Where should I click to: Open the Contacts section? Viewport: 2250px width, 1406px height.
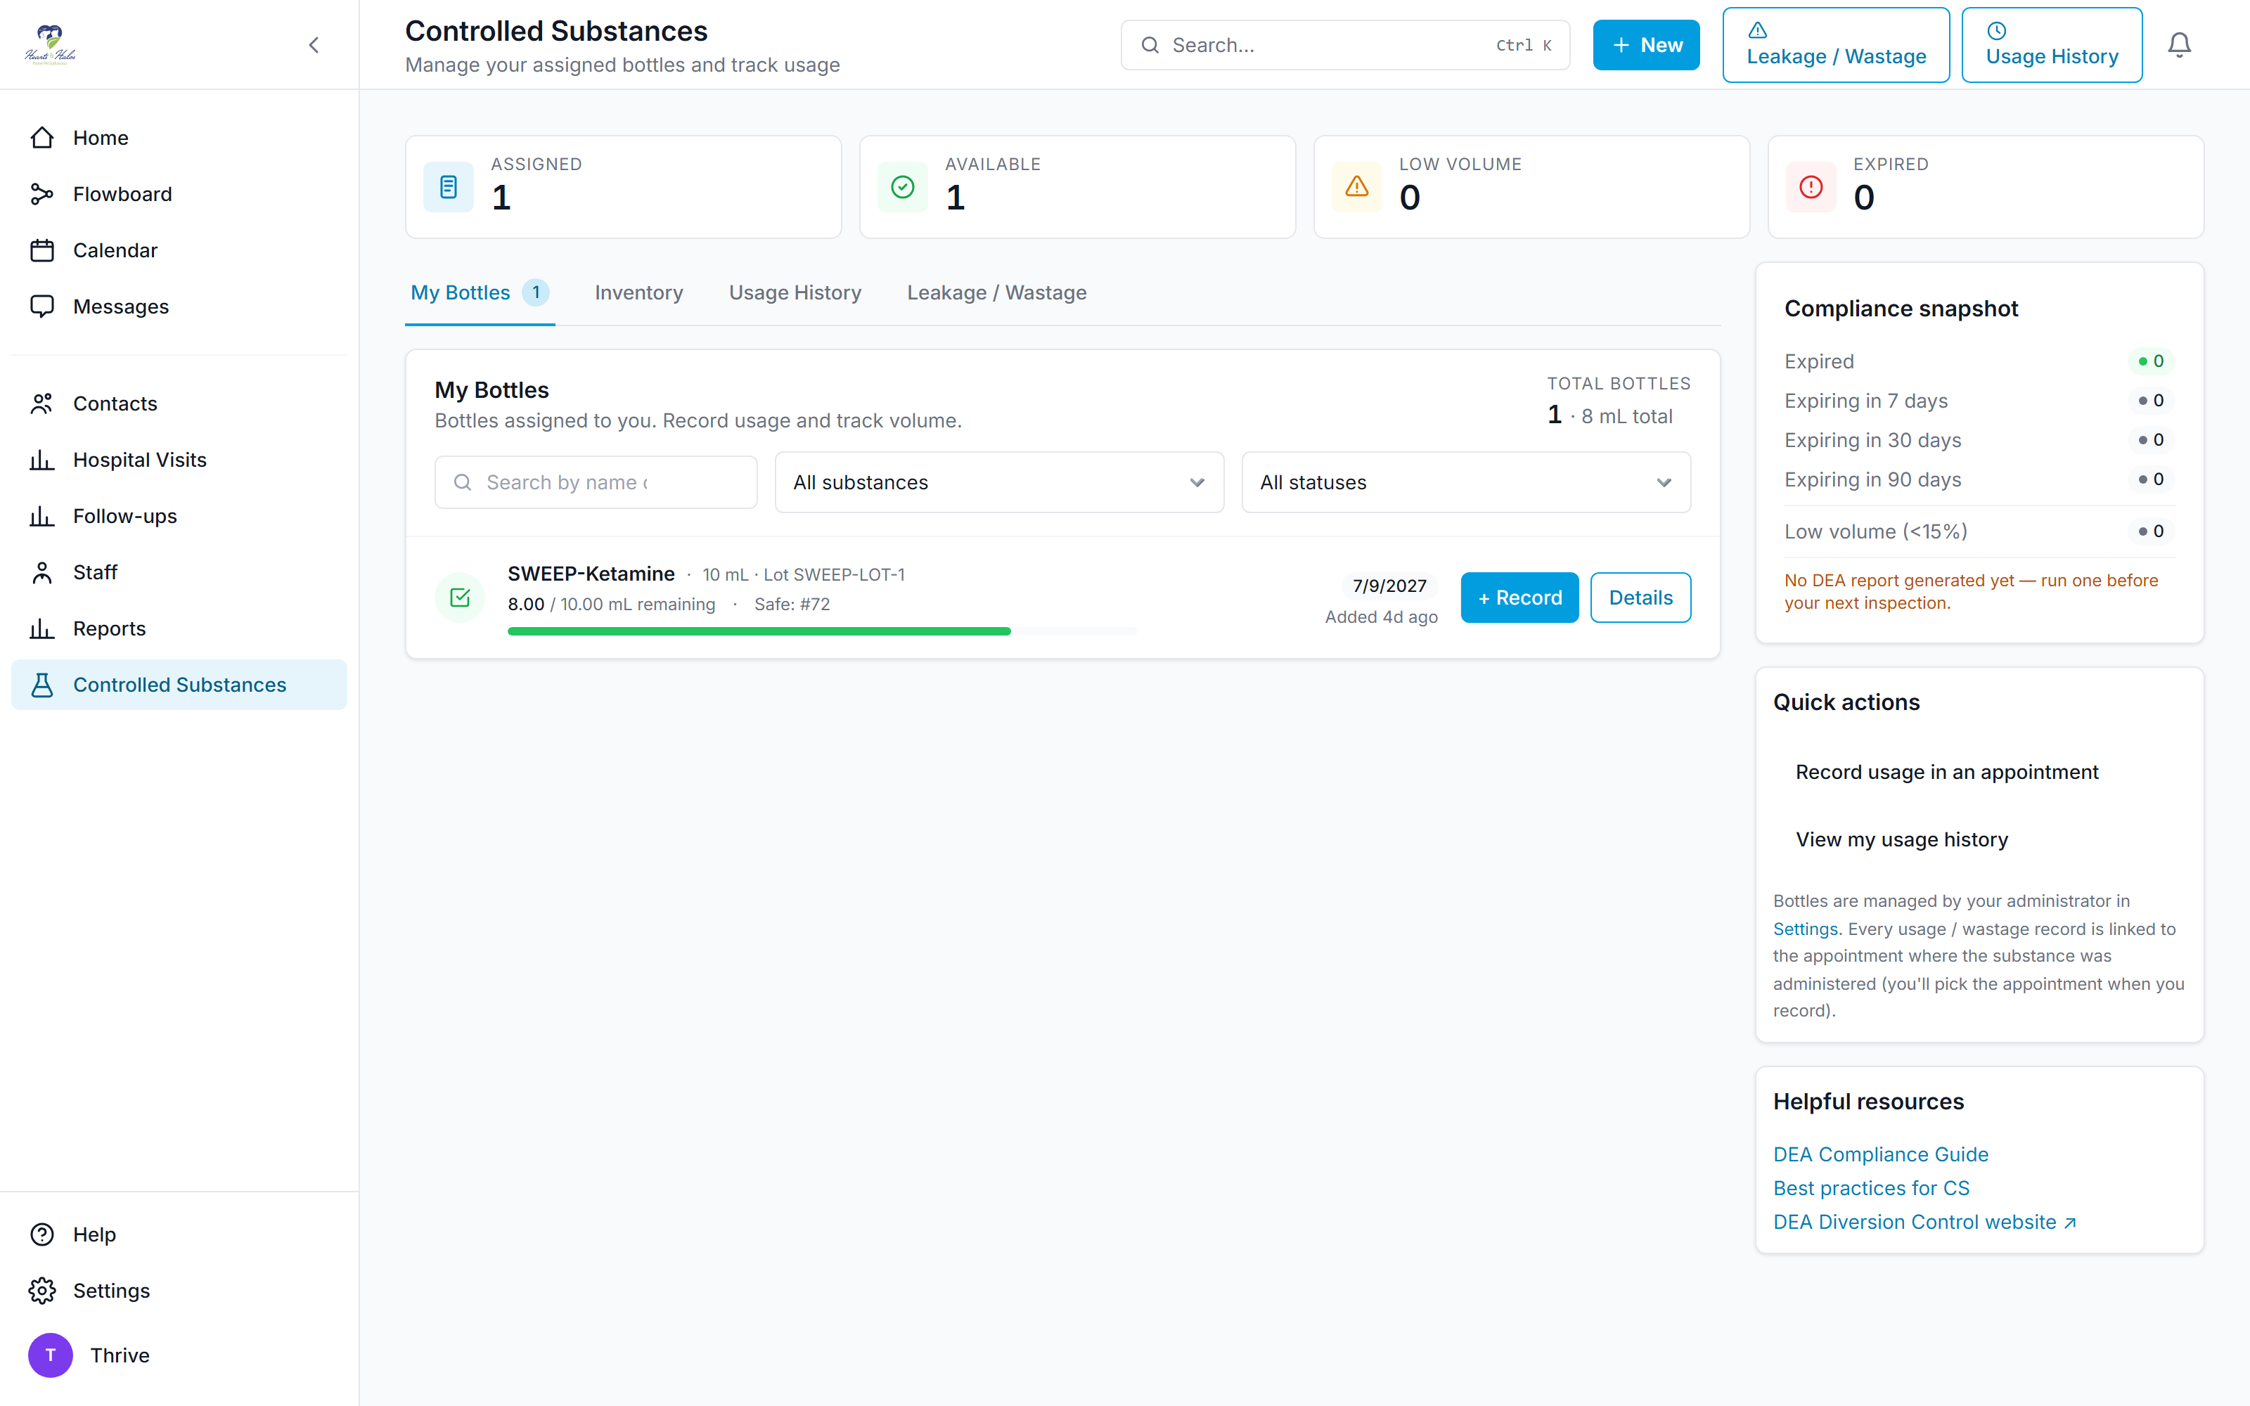tap(179, 404)
